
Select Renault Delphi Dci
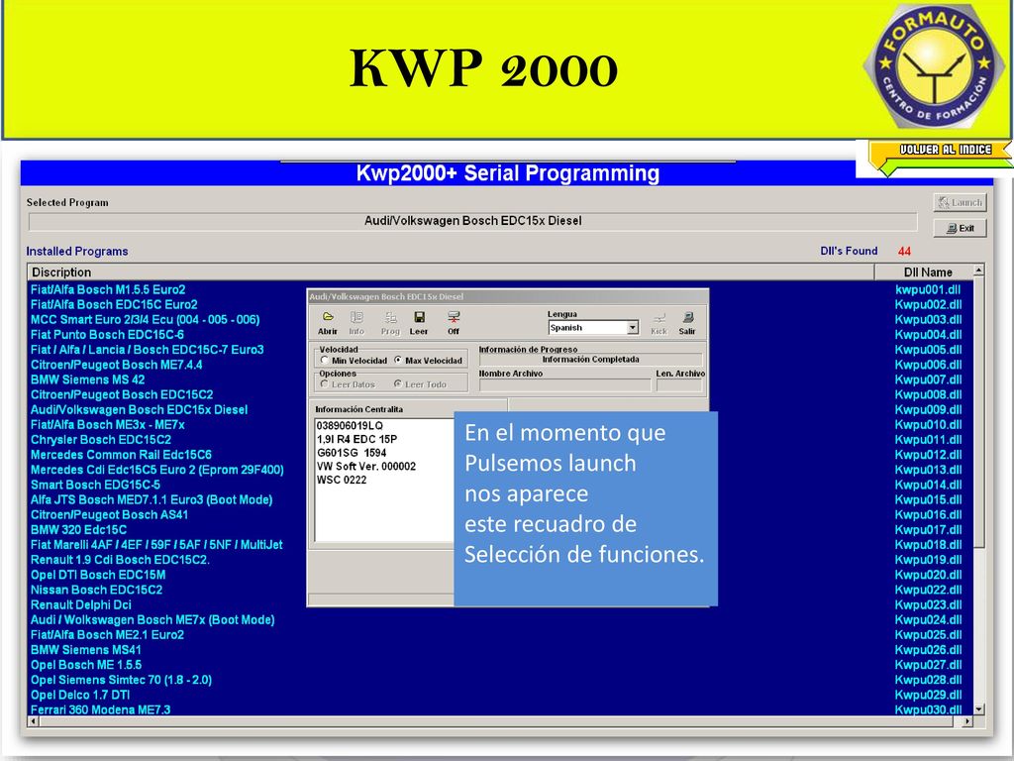(x=81, y=604)
